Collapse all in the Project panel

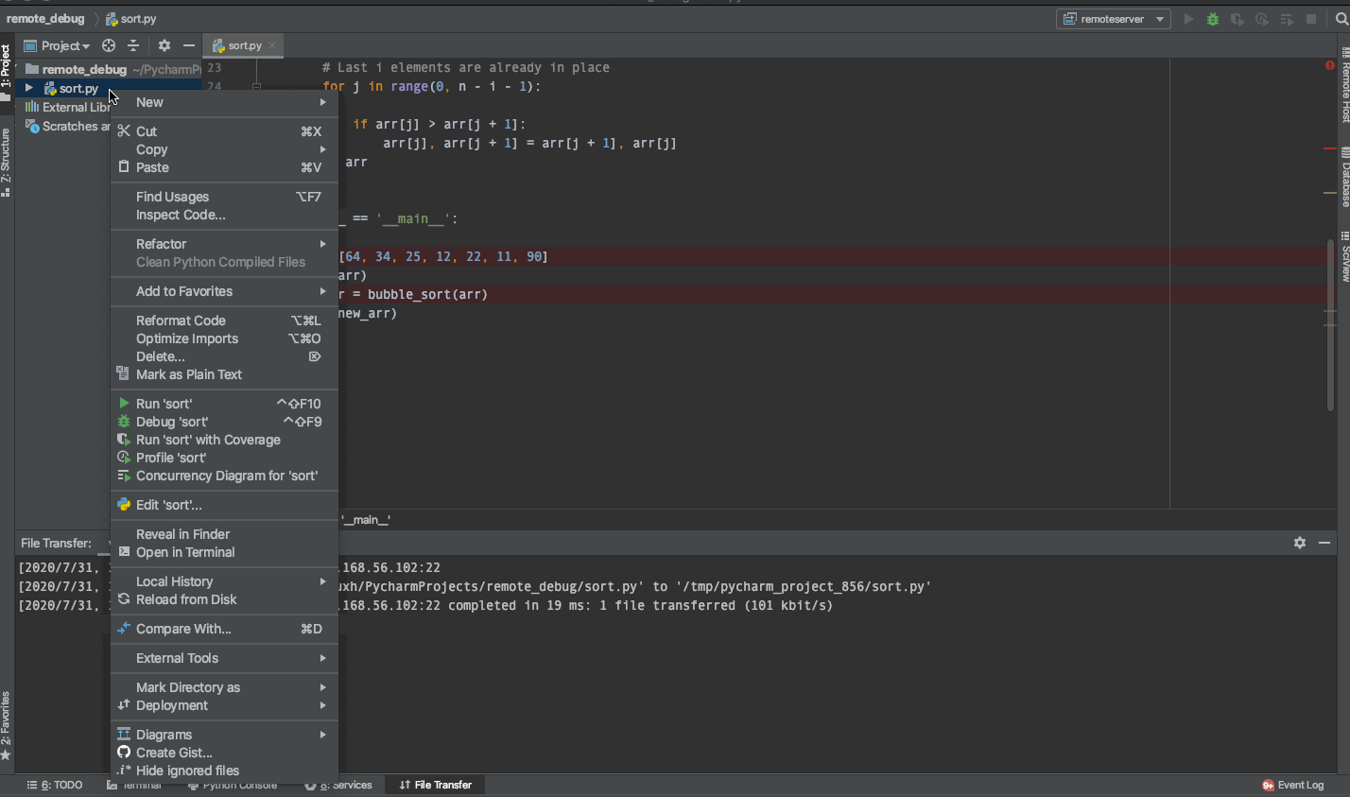(133, 45)
